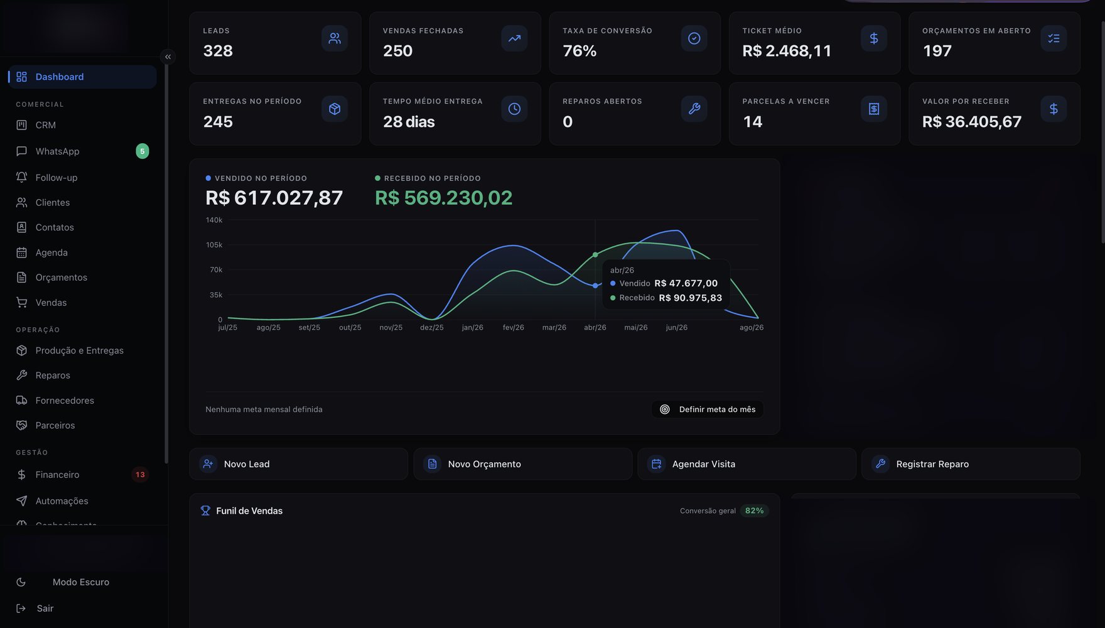This screenshot has height=628, width=1105.
Task: Click the R$ 617.027,87 vendido value
Action: [x=274, y=198]
